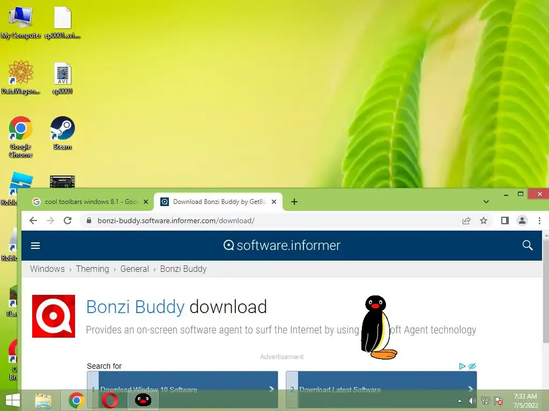
Task: Open the ep0001 AVI video file
Action: tap(63, 78)
